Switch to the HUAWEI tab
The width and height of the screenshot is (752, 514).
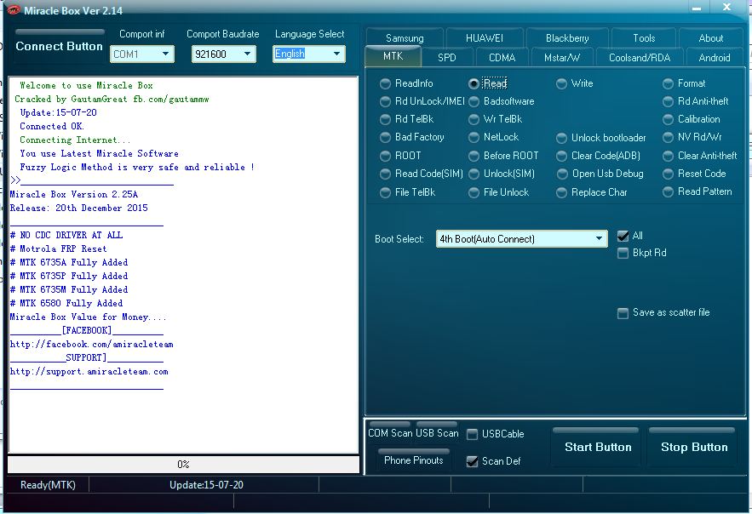[485, 37]
